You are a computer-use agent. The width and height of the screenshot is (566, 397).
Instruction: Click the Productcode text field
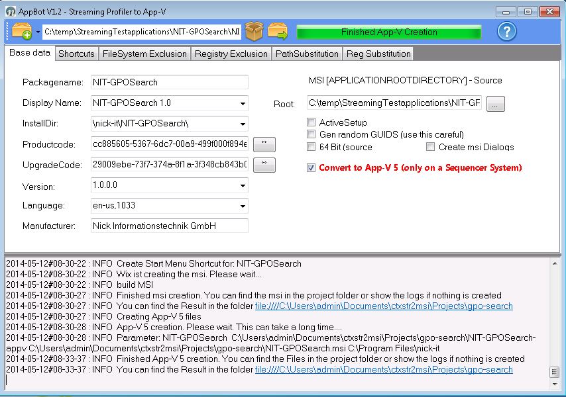click(169, 144)
